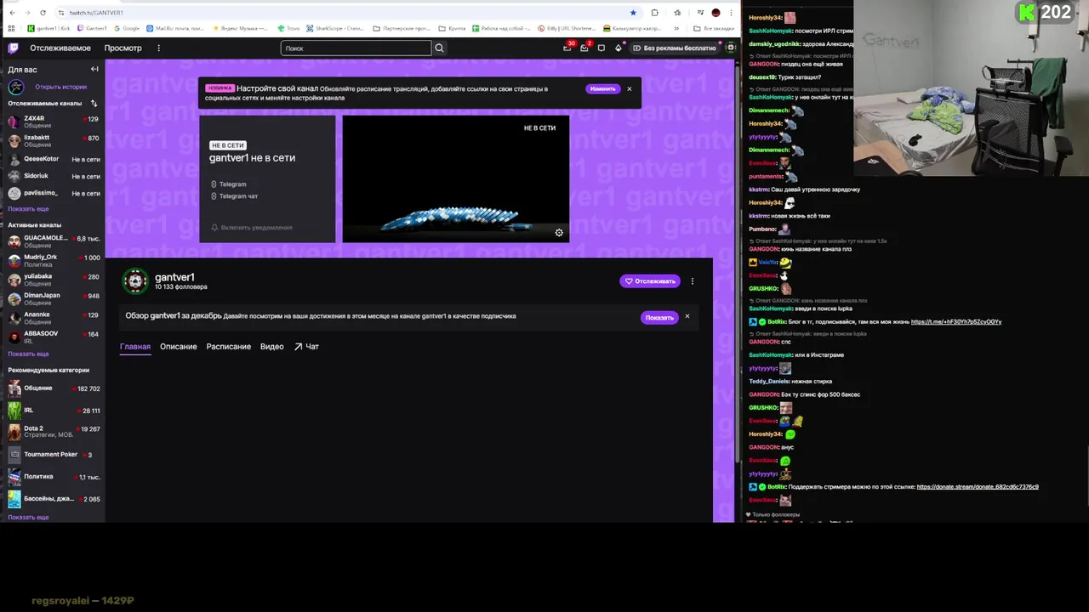1089x612 pixels.
Task: Open Sidoriuk channel in sidebar
Action: pyautogui.click(x=53, y=176)
